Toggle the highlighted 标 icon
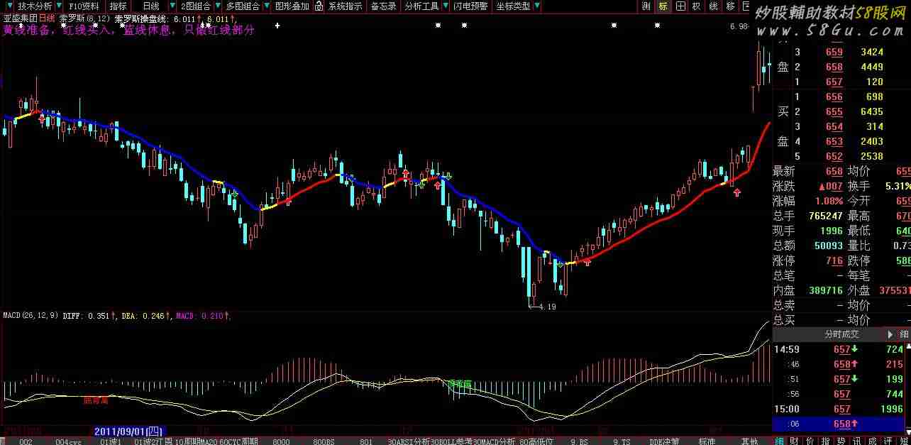 coord(663,6)
